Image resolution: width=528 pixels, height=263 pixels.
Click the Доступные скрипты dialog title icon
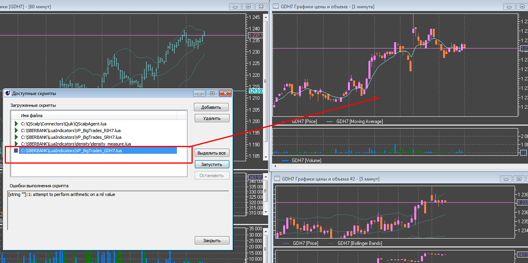pyautogui.click(x=8, y=93)
